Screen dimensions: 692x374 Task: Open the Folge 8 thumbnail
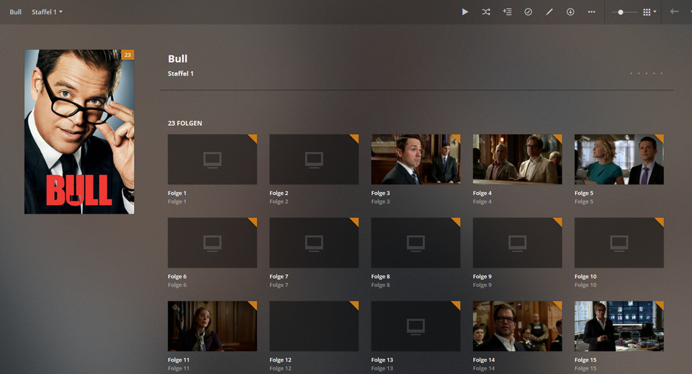(x=415, y=242)
